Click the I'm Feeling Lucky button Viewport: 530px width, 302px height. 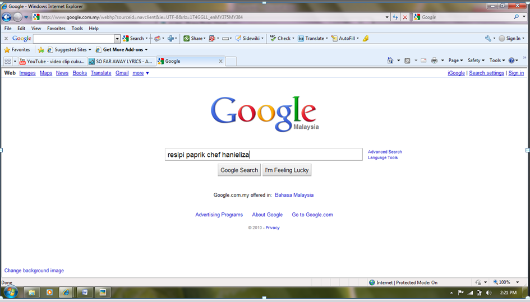[x=287, y=170]
